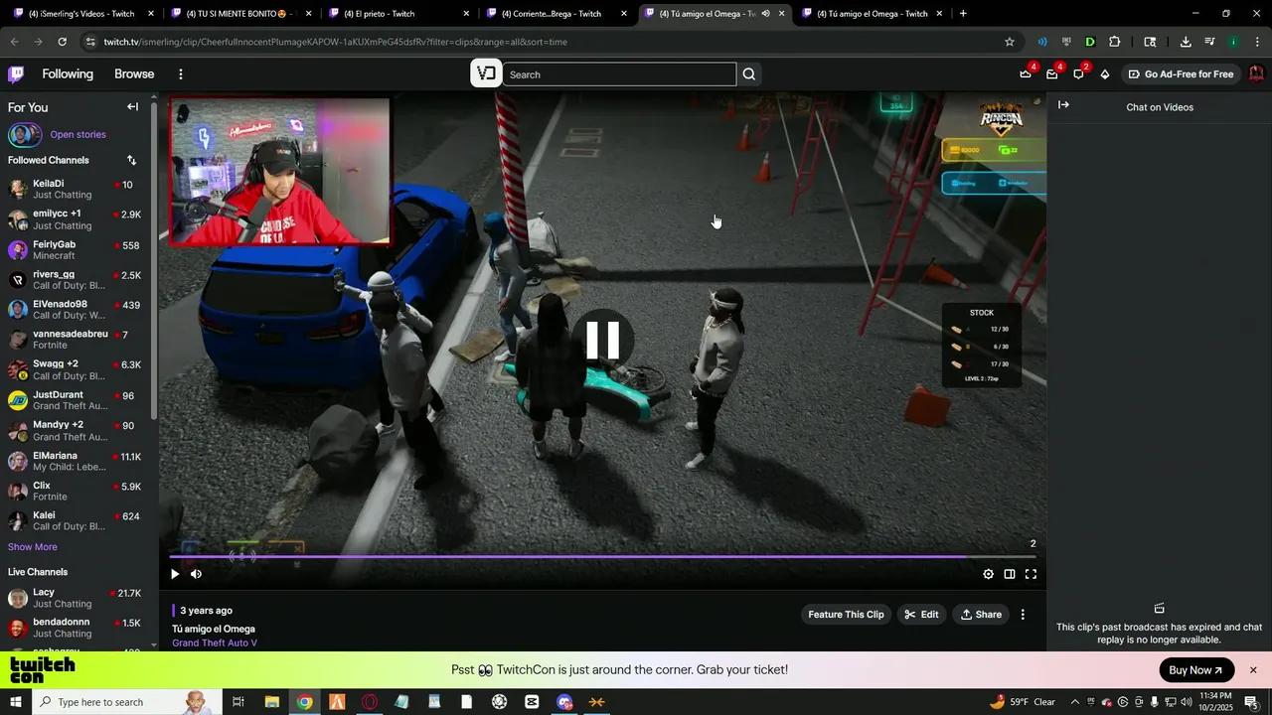Viewport: 1272px width, 715px height.
Task: Switch to El prieto Twitch tab
Action: 397,14
